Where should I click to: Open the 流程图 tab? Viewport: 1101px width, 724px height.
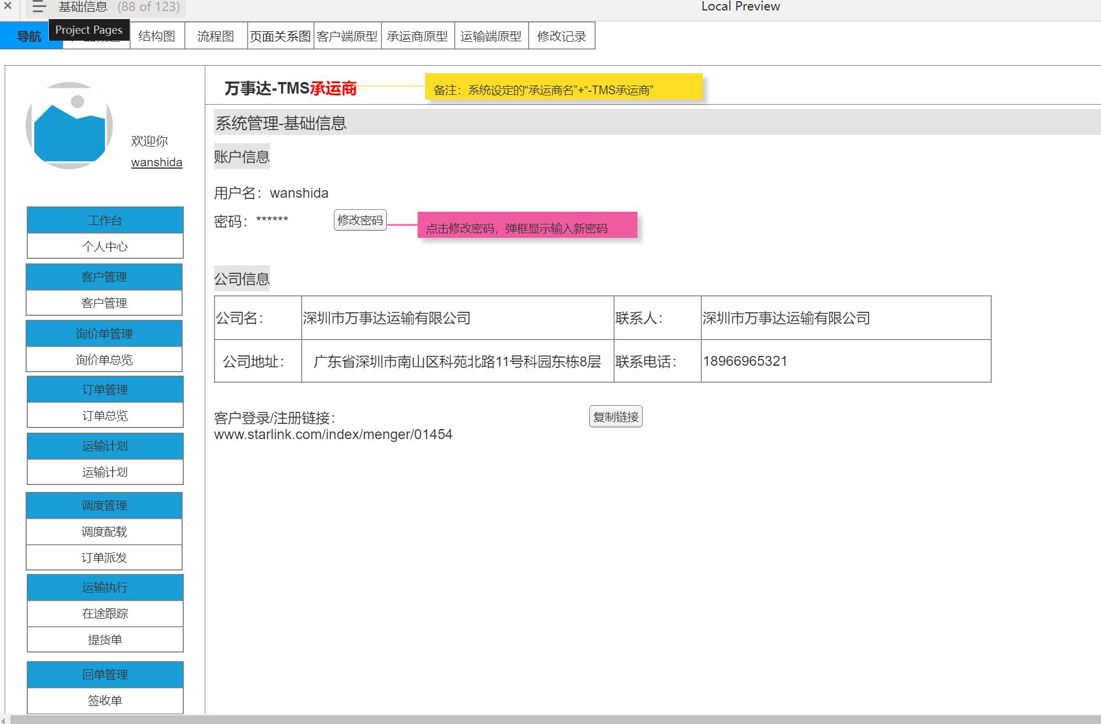tap(216, 36)
